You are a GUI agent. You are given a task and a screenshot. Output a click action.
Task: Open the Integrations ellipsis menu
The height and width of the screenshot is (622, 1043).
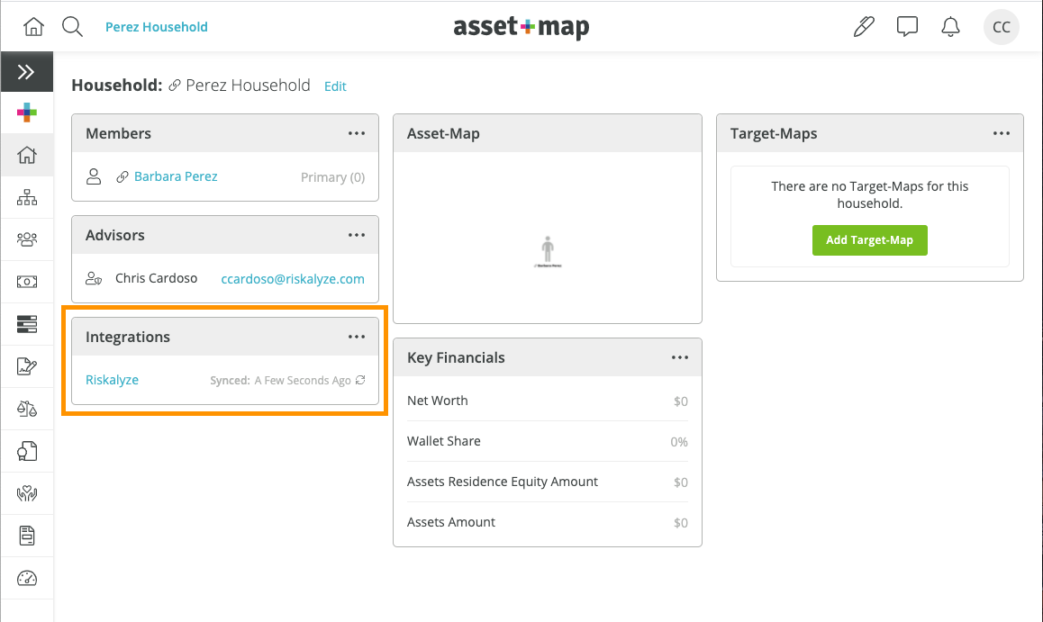click(x=357, y=337)
